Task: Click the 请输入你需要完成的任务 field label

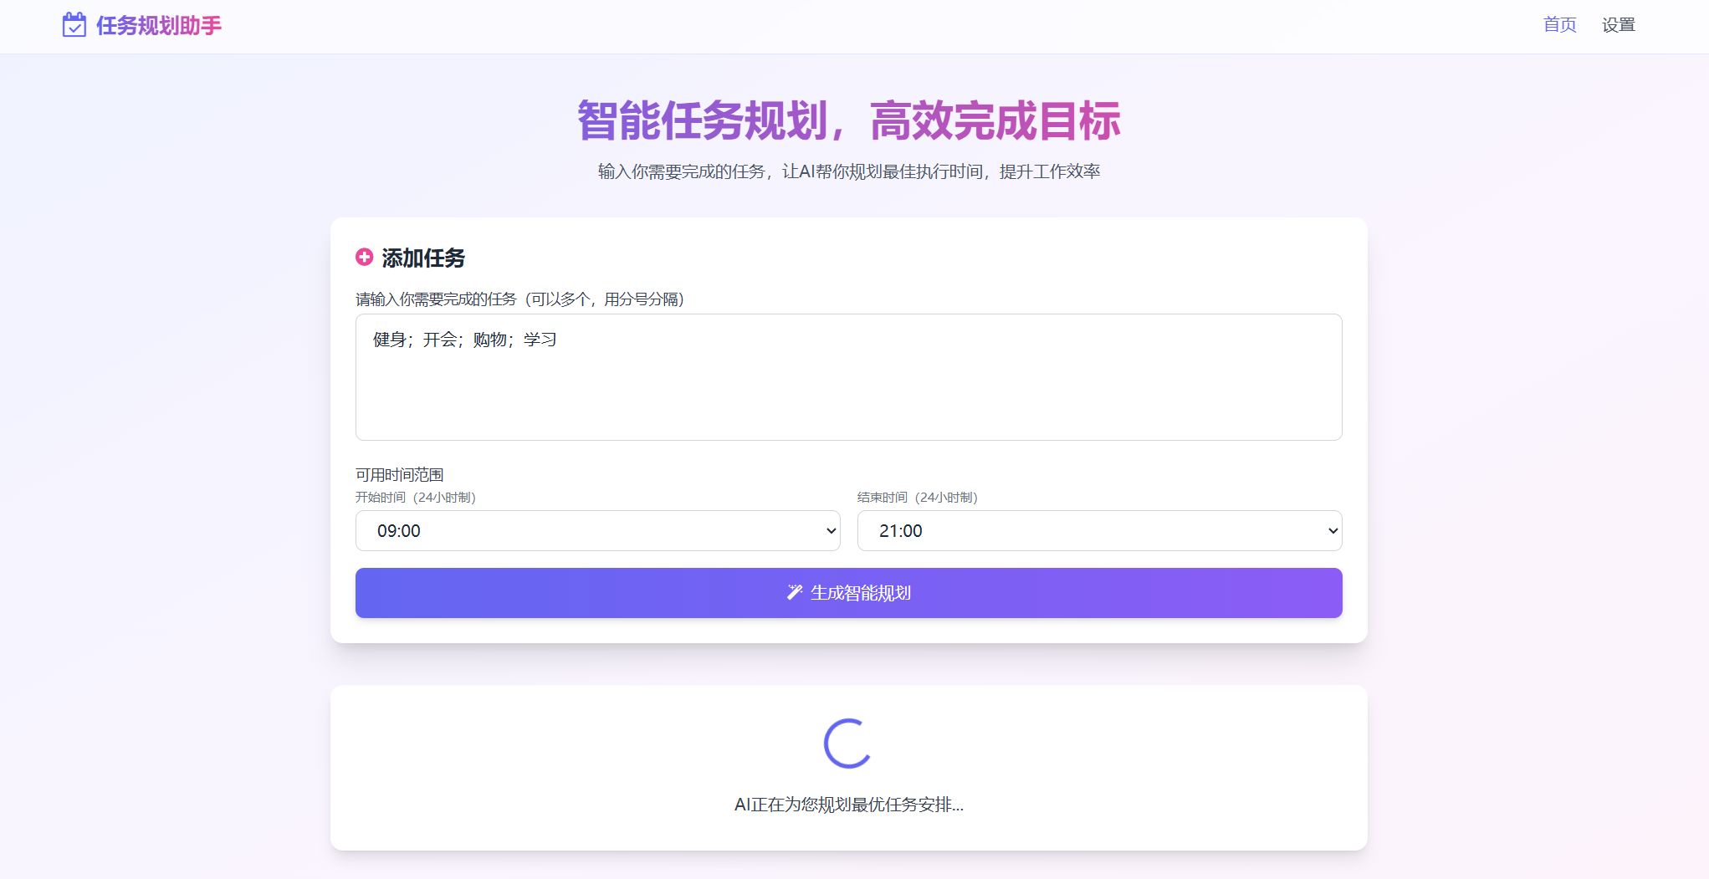Action: [x=519, y=299]
